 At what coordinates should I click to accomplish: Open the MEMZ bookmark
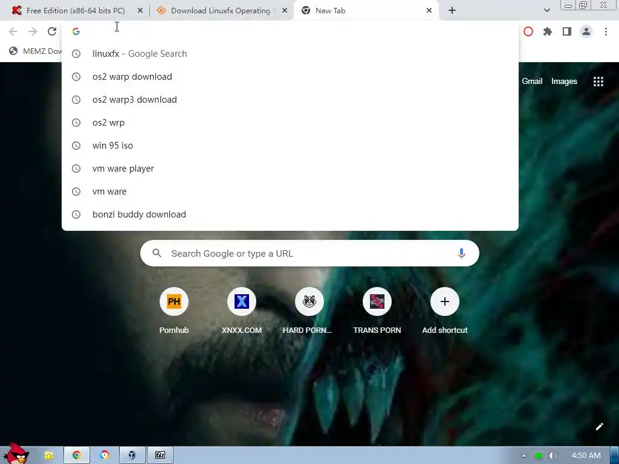(x=34, y=51)
